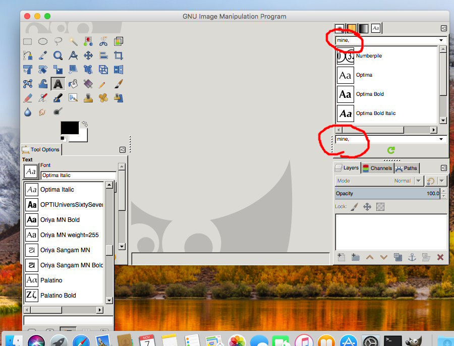Delete the layer with red X
Screen dimensions: 454x346
tap(440, 257)
